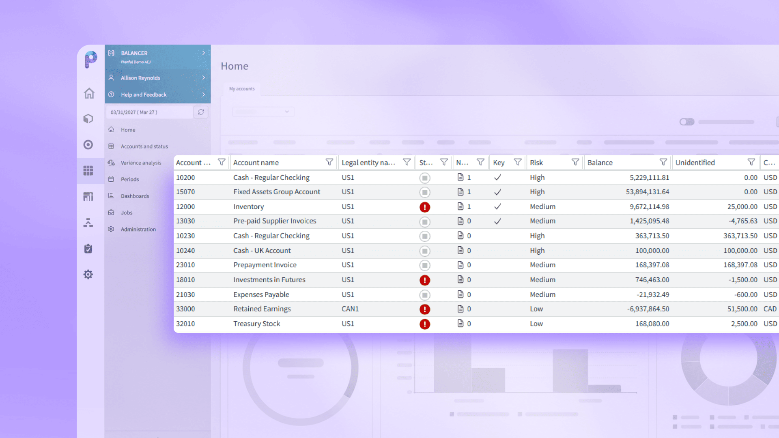779x438 pixels.
Task: Open the note document icon for account 10200
Action: click(x=461, y=177)
